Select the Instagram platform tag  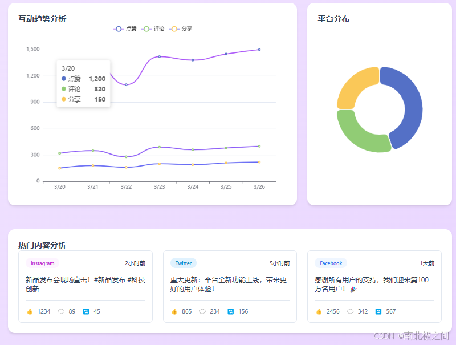coord(42,263)
